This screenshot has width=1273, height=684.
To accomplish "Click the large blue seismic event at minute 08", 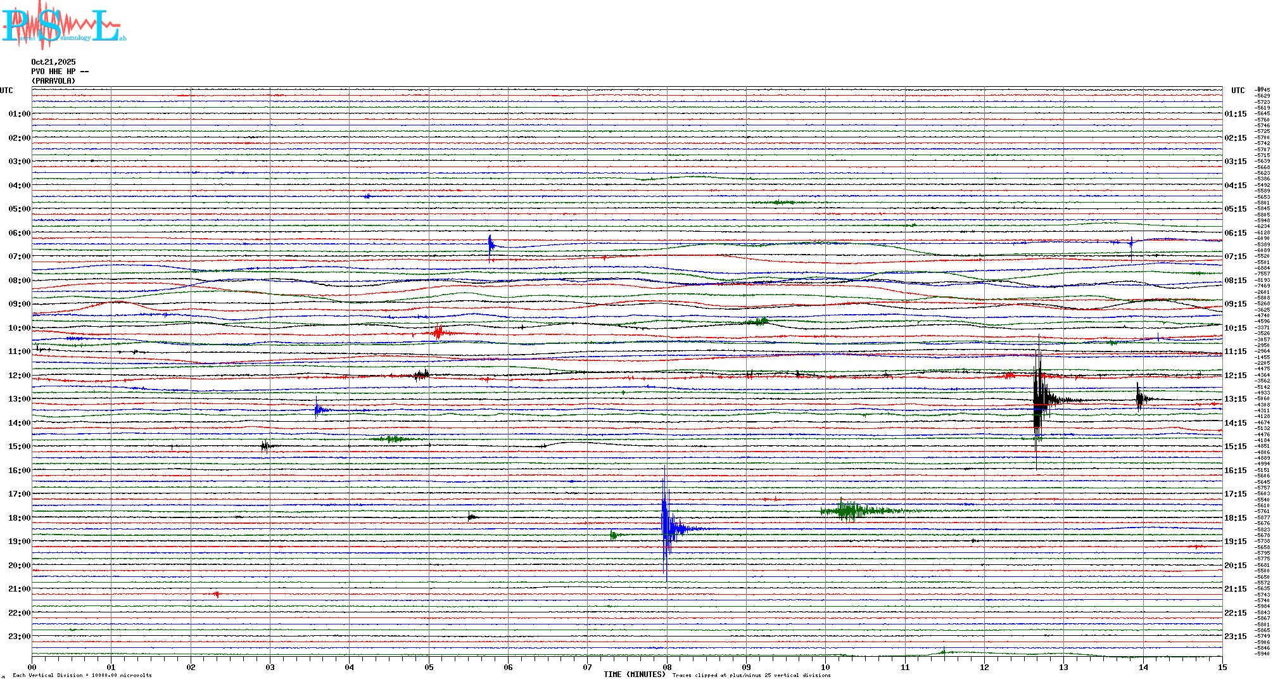I will pos(666,528).
